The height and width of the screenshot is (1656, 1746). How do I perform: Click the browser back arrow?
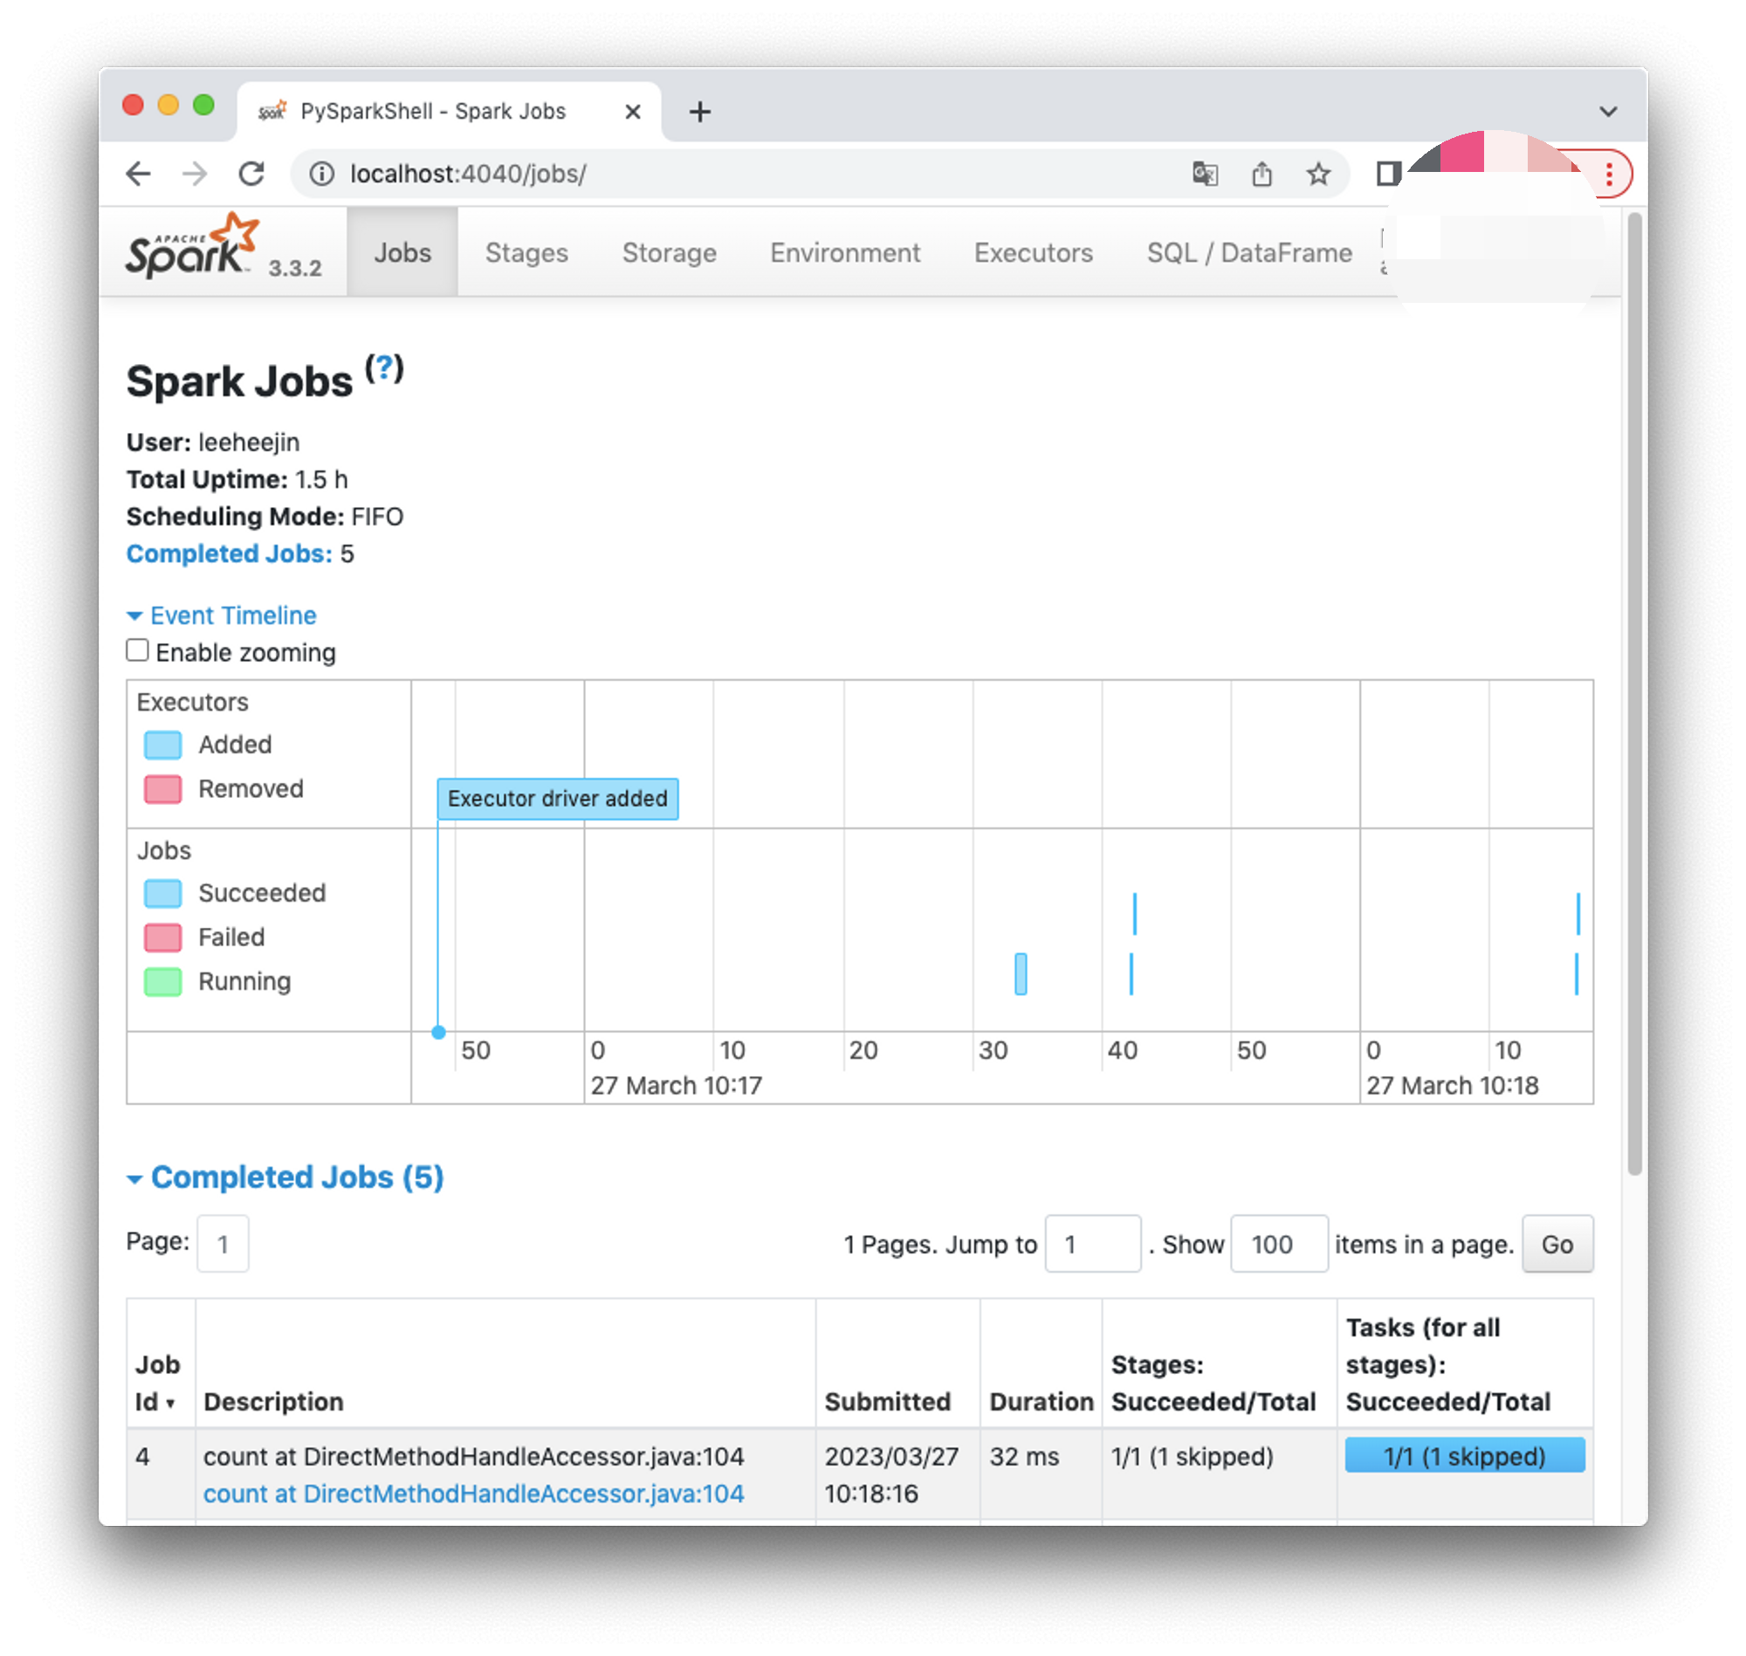[x=139, y=174]
